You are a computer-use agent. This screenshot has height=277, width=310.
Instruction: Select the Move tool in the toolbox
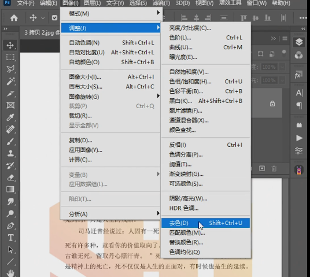point(10,45)
